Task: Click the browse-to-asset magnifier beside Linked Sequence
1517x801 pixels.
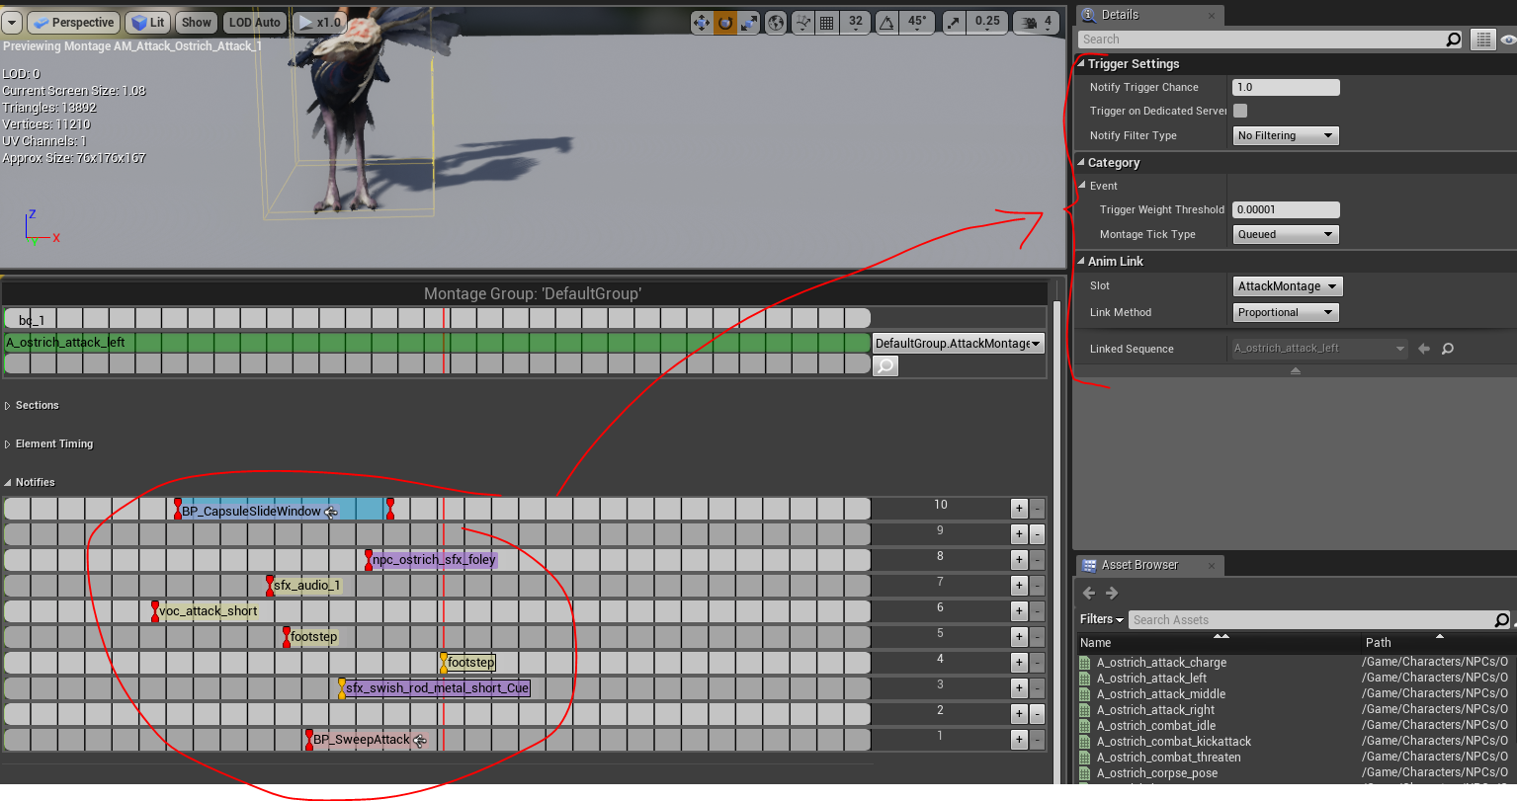Action: [x=1448, y=349]
